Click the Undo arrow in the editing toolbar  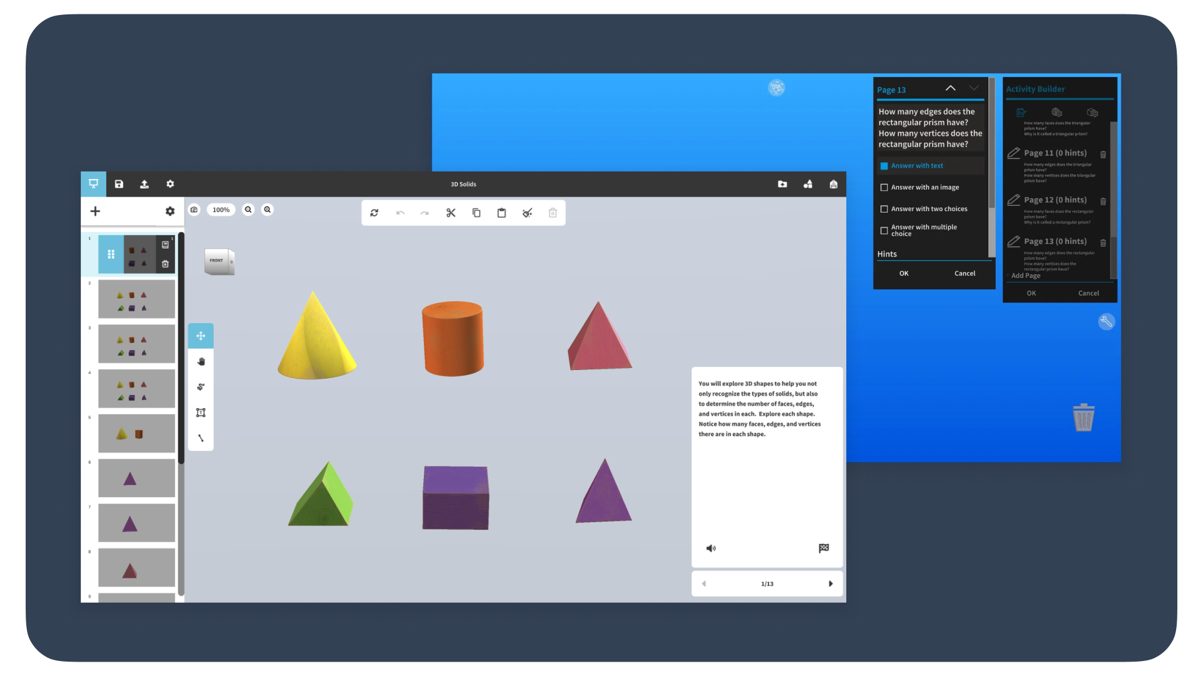[400, 213]
